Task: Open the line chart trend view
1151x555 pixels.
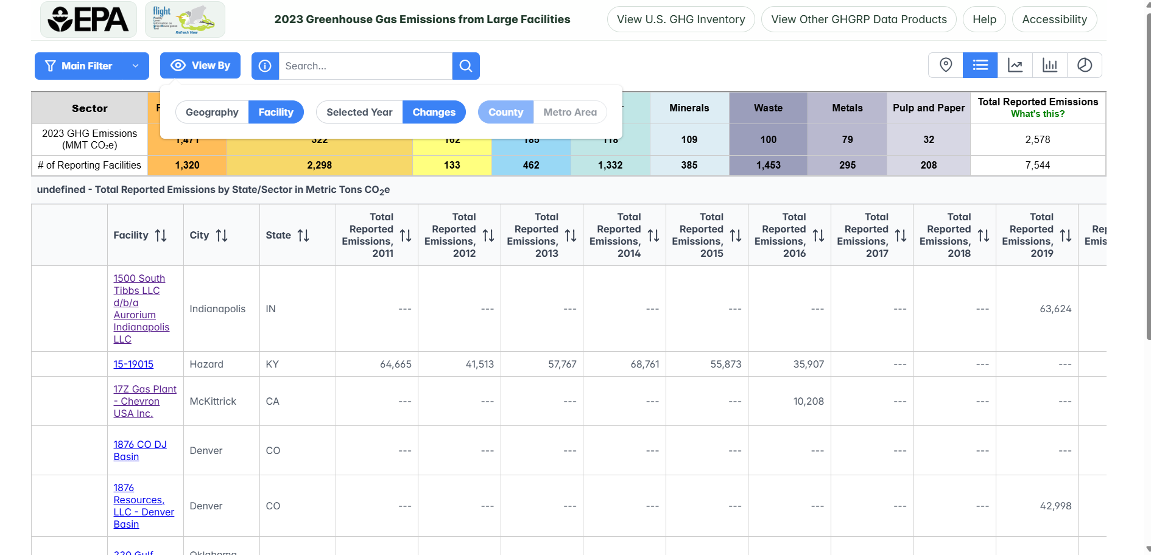Action: point(1015,65)
